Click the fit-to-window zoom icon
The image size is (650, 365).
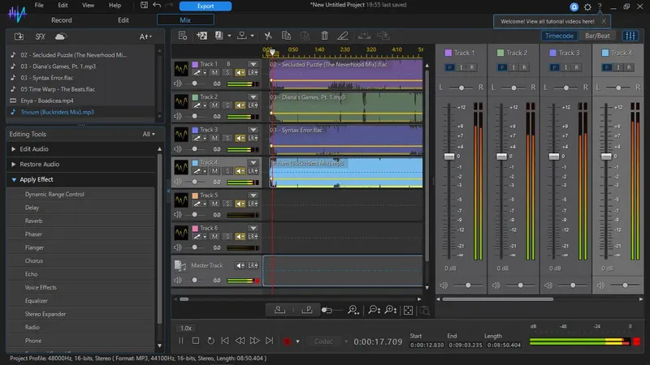408,310
